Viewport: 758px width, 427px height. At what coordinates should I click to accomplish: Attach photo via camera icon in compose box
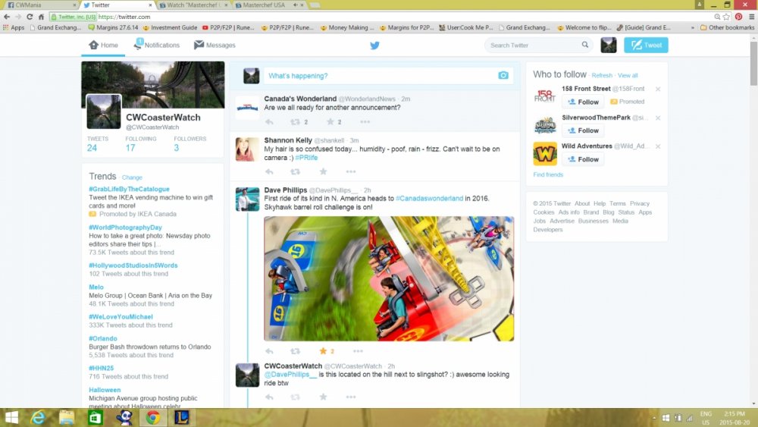tap(503, 75)
